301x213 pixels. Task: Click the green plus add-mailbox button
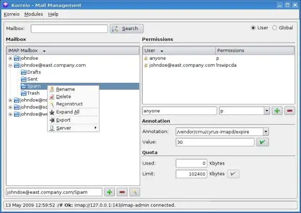[x=110, y=192]
